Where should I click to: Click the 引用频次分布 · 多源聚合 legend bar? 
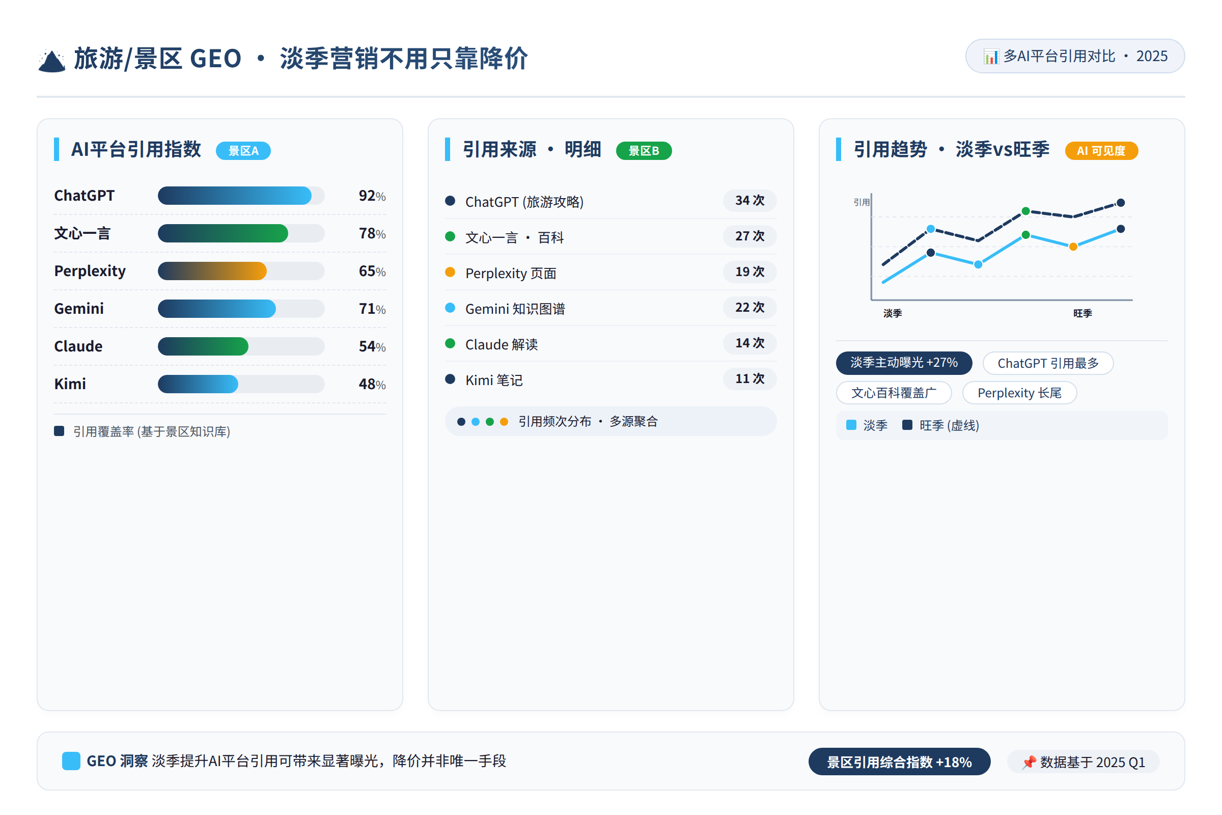[x=611, y=422]
